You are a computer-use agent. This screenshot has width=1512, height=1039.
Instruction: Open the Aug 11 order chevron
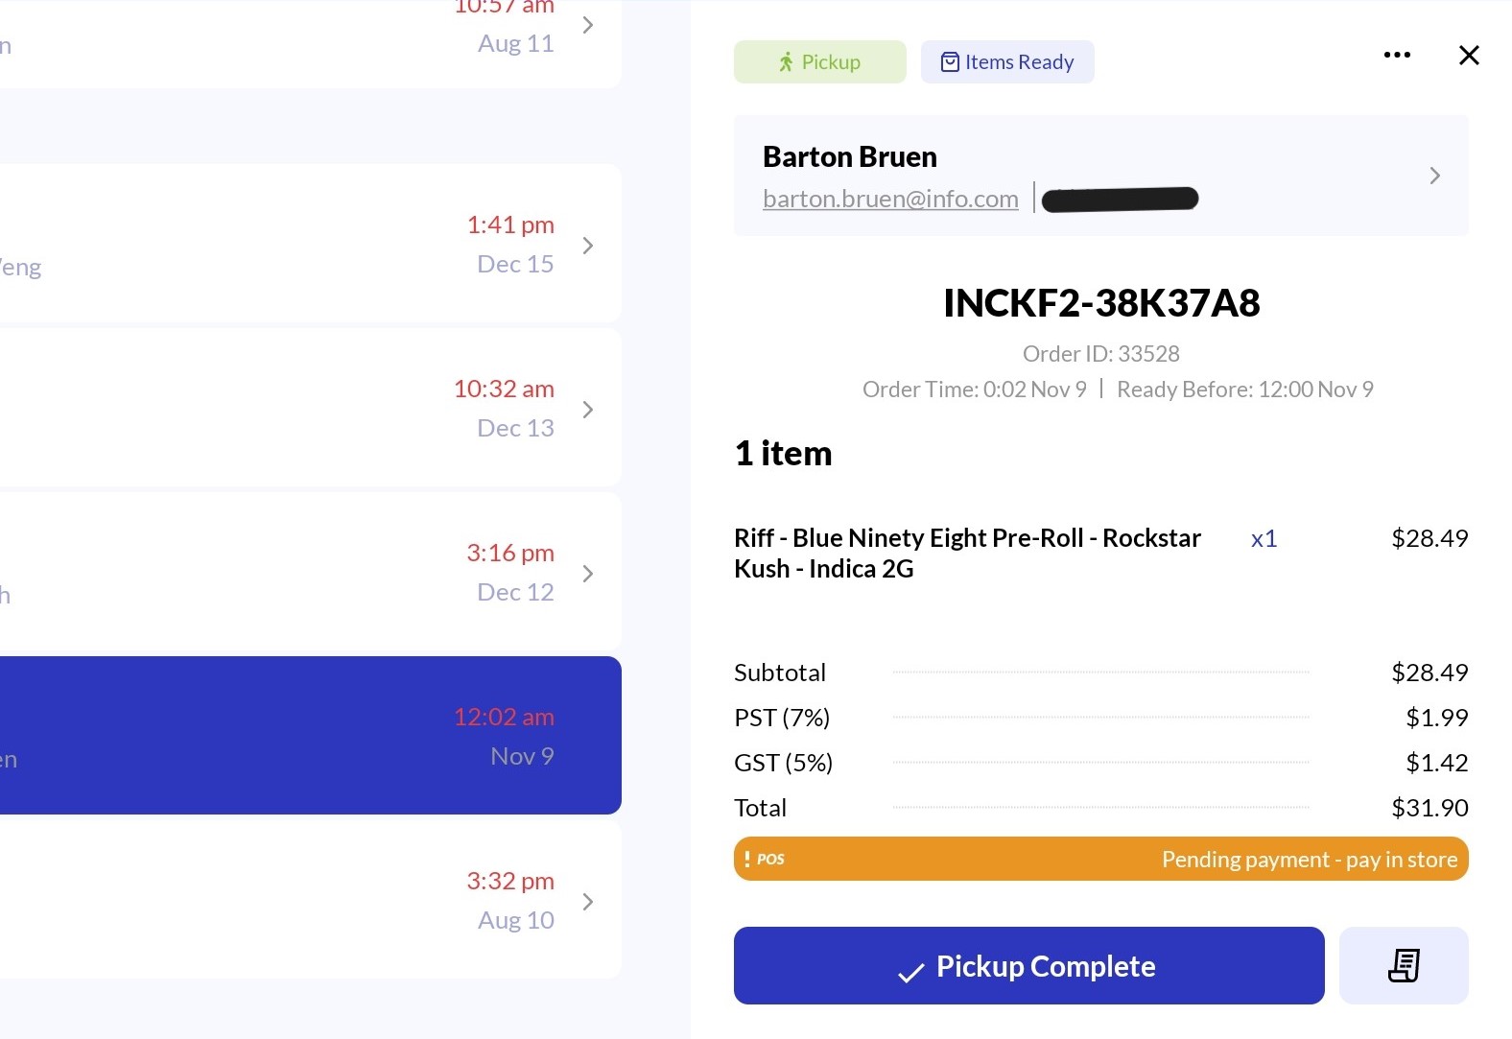pos(588,25)
